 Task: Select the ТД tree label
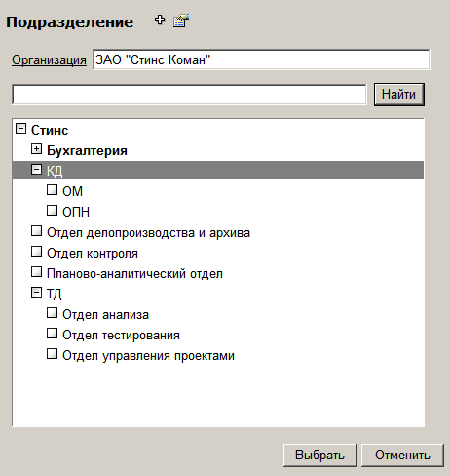(55, 294)
